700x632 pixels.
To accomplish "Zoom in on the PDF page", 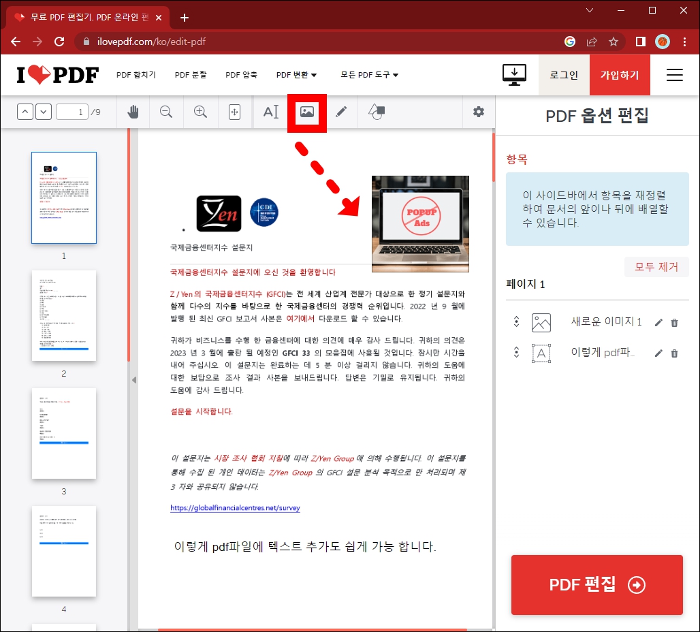I will [200, 112].
